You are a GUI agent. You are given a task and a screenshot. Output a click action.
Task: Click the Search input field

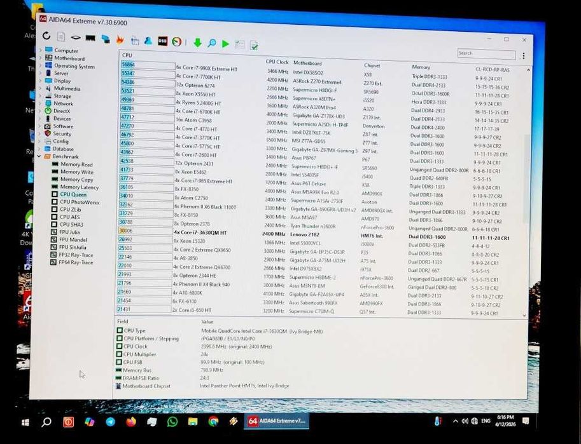click(486, 54)
